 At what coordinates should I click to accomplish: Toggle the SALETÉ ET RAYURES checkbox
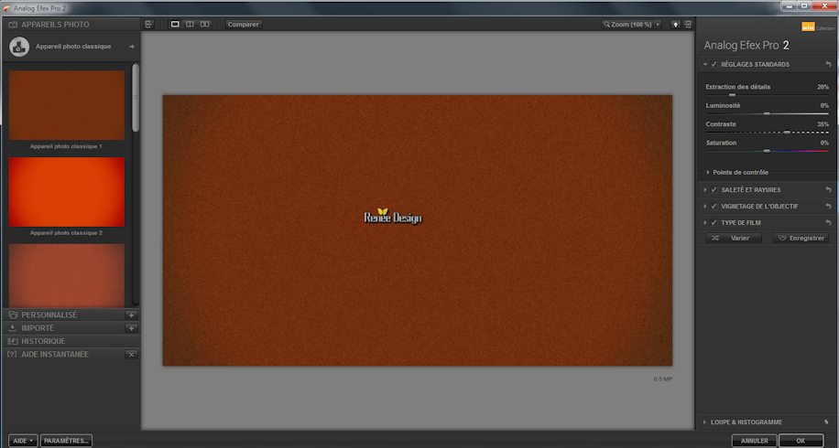(x=714, y=189)
